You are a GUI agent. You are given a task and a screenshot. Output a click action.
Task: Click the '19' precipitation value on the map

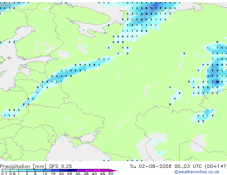(x=217, y=82)
